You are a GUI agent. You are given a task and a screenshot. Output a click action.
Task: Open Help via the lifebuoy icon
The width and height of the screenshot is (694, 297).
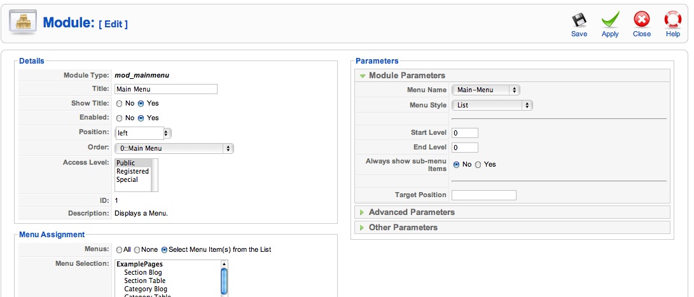pyautogui.click(x=673, y=20)
